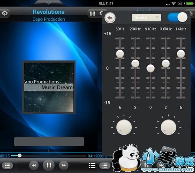Click the battery status icon
The image size is (195, 173).
190,3
